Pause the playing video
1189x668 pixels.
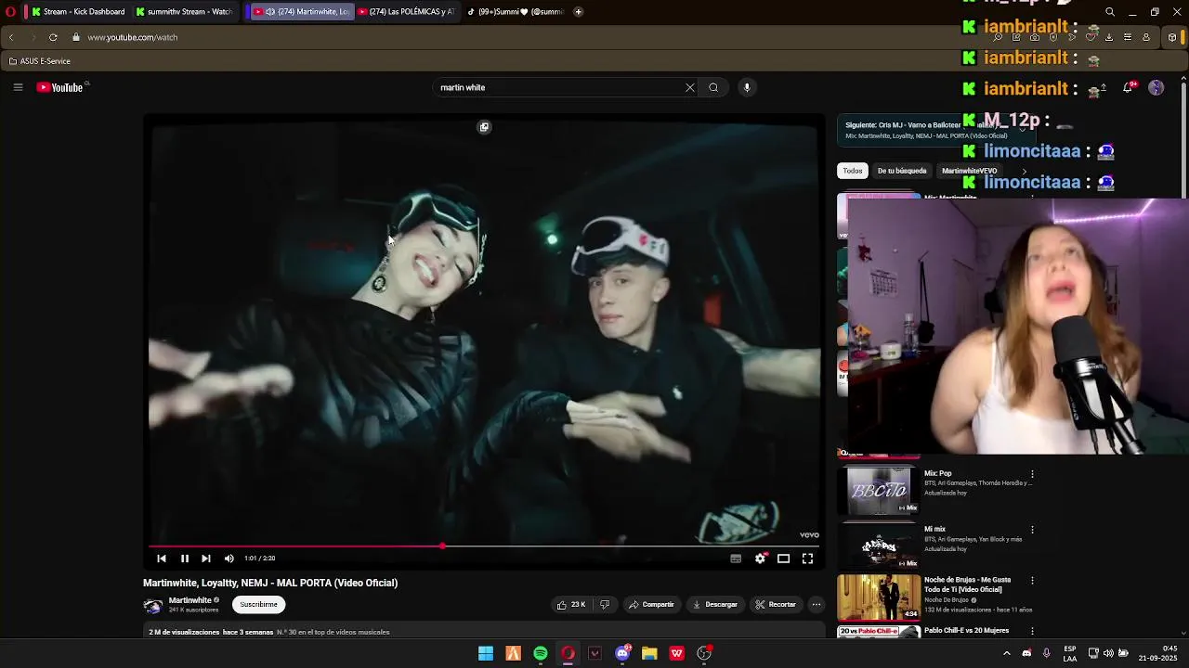(x=185, y=559)
